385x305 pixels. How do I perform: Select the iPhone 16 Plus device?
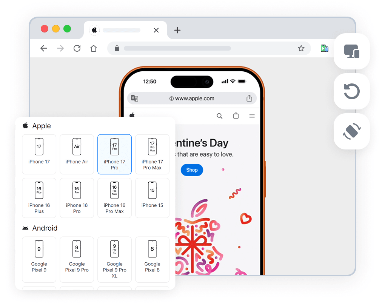click(x=39, y=198)
